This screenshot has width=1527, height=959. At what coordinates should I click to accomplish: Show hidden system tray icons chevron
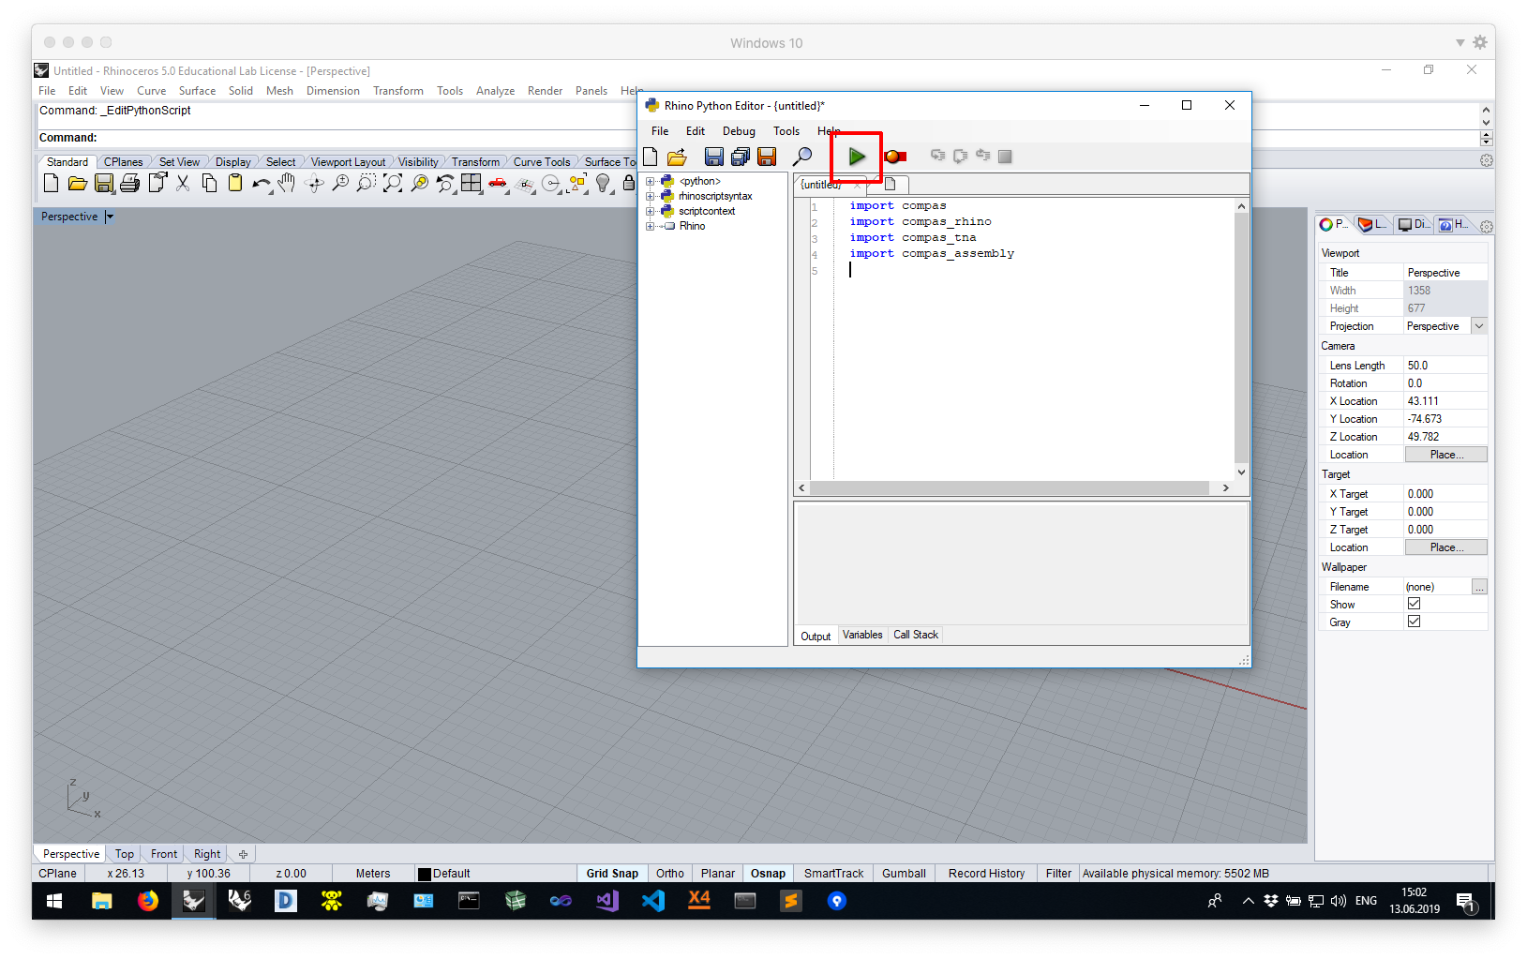tap(1248, 901)
